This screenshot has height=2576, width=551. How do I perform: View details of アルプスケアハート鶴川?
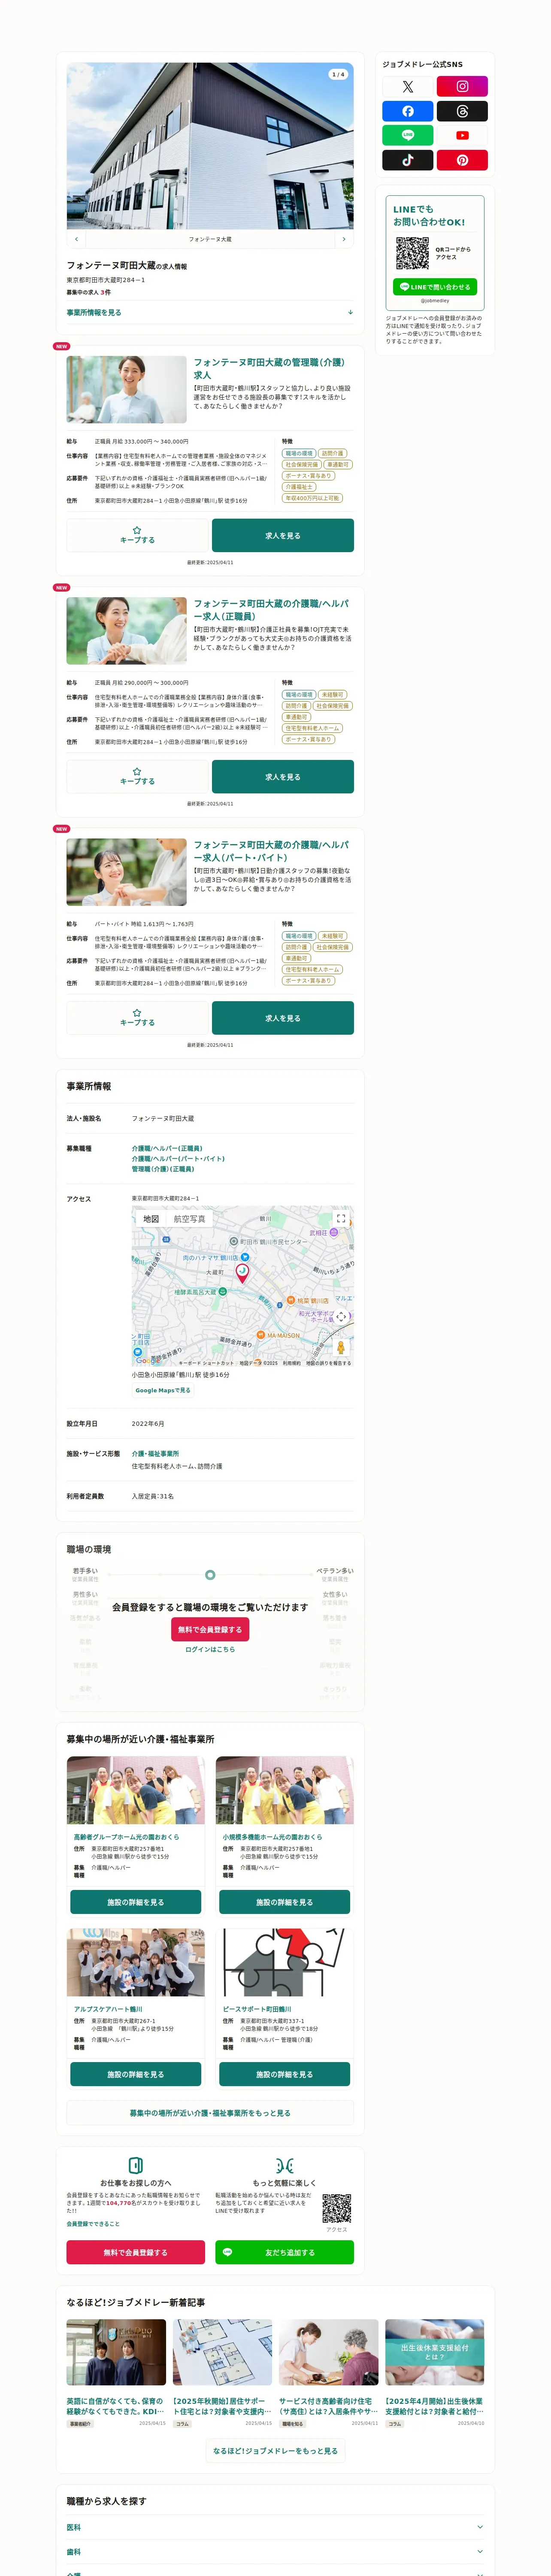[136, 2074]
